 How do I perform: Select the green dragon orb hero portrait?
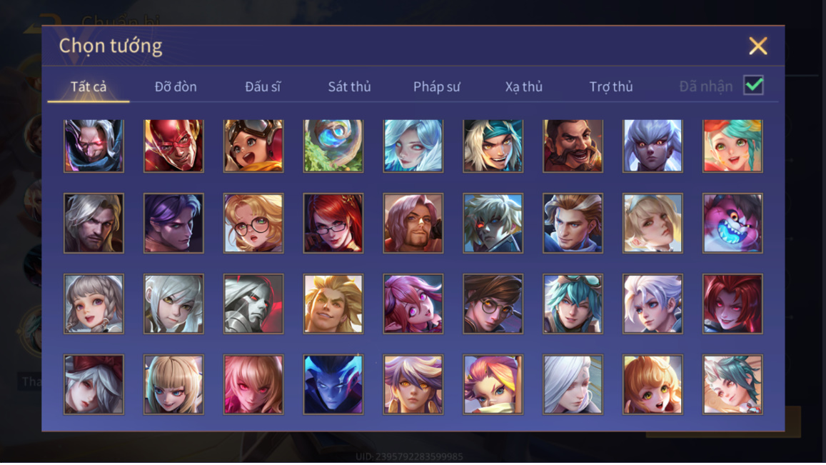(x=333, y=146)
